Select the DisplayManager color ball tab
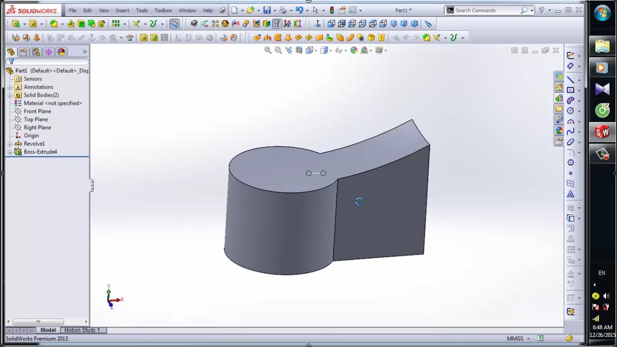The width and height of the screenshot is (617, 347). pyautogui.click(x=61, y=52)
